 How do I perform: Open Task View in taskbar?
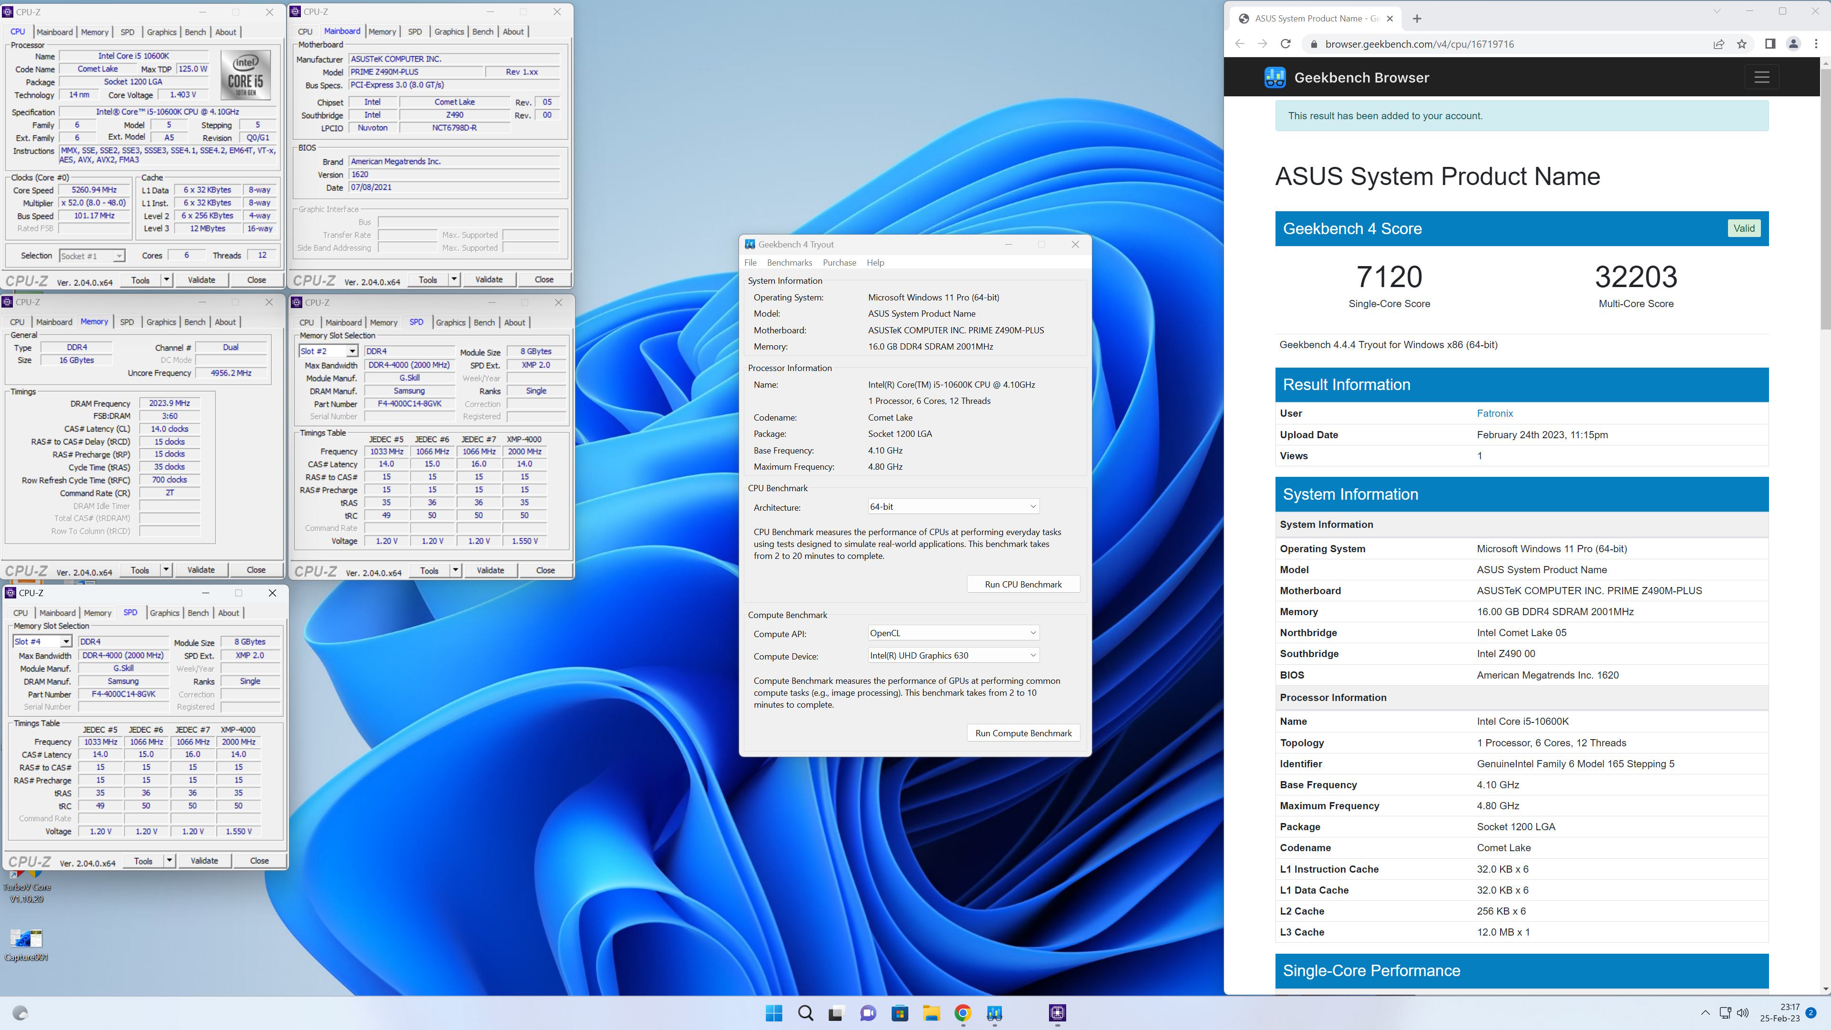pyautogui.click(x=836, y=1013)
